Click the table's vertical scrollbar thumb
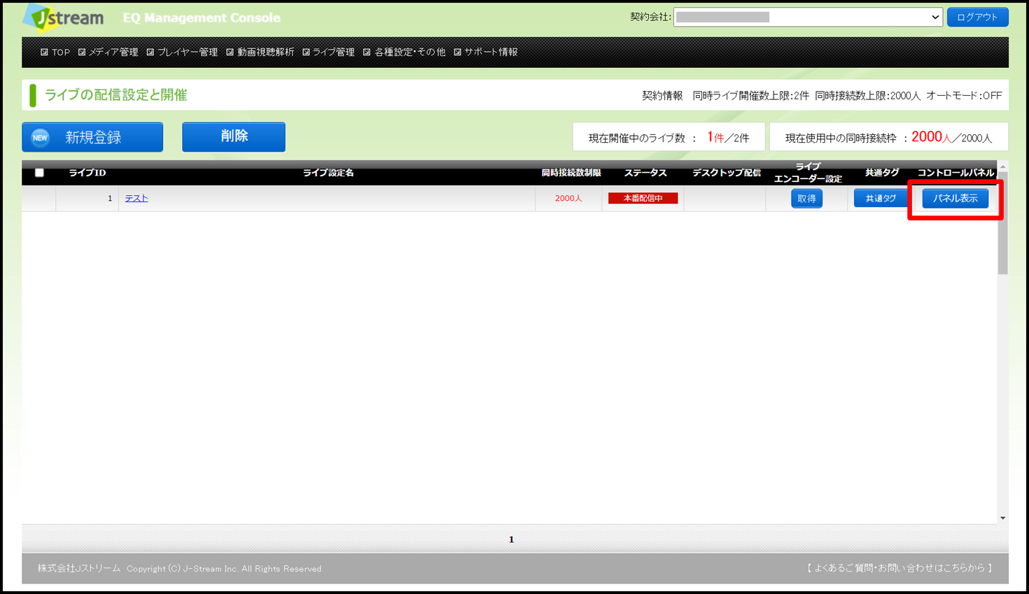1029x594 pixels. [1003, 224]
